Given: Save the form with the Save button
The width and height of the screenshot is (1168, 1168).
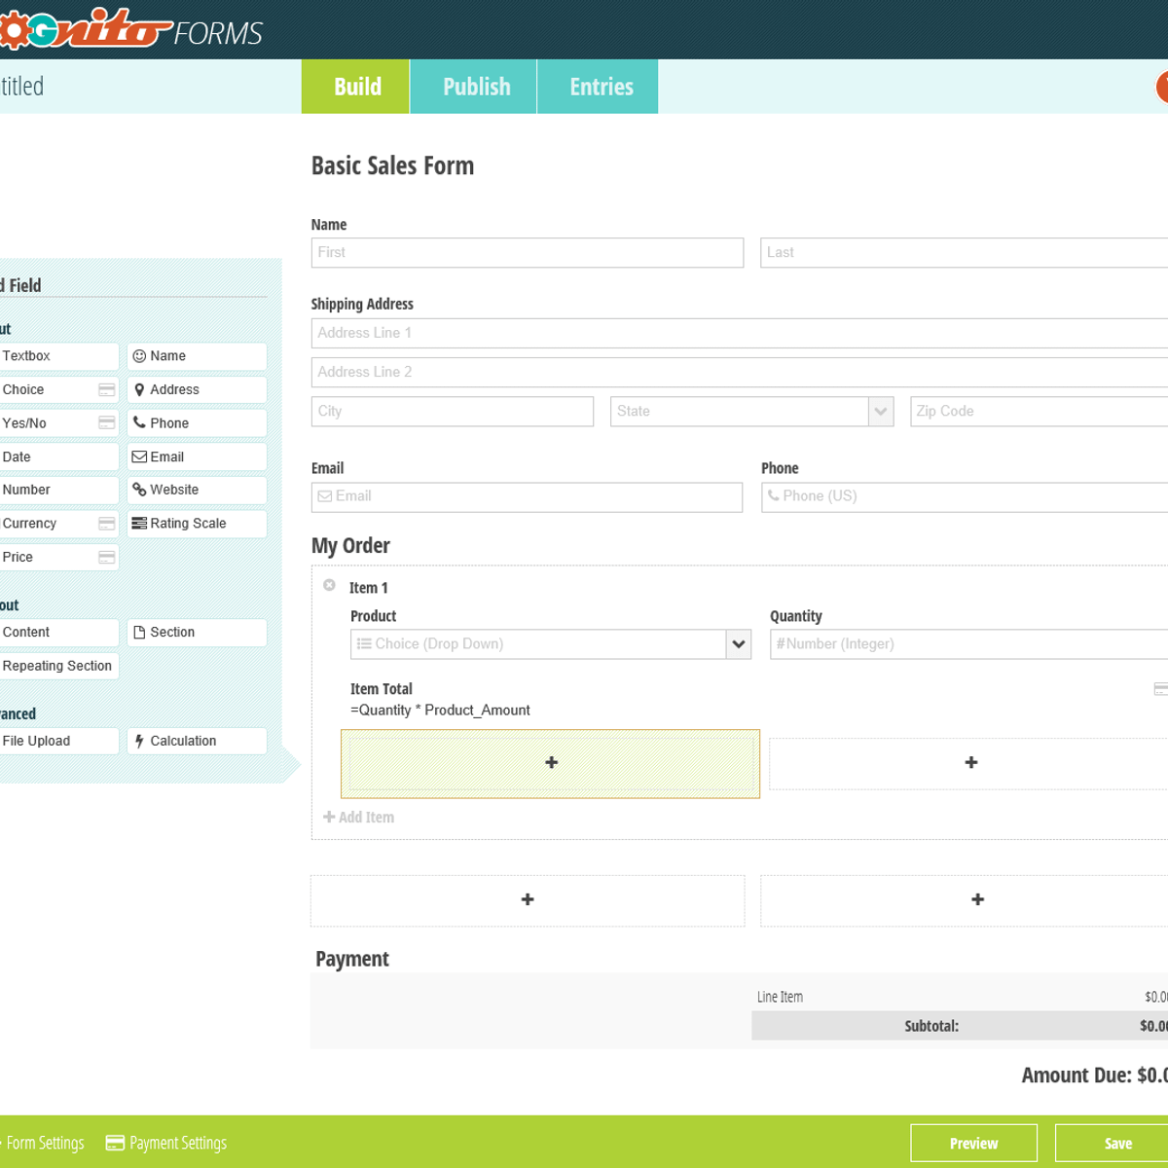Looking at the screenshot, I should 1116,1143.
